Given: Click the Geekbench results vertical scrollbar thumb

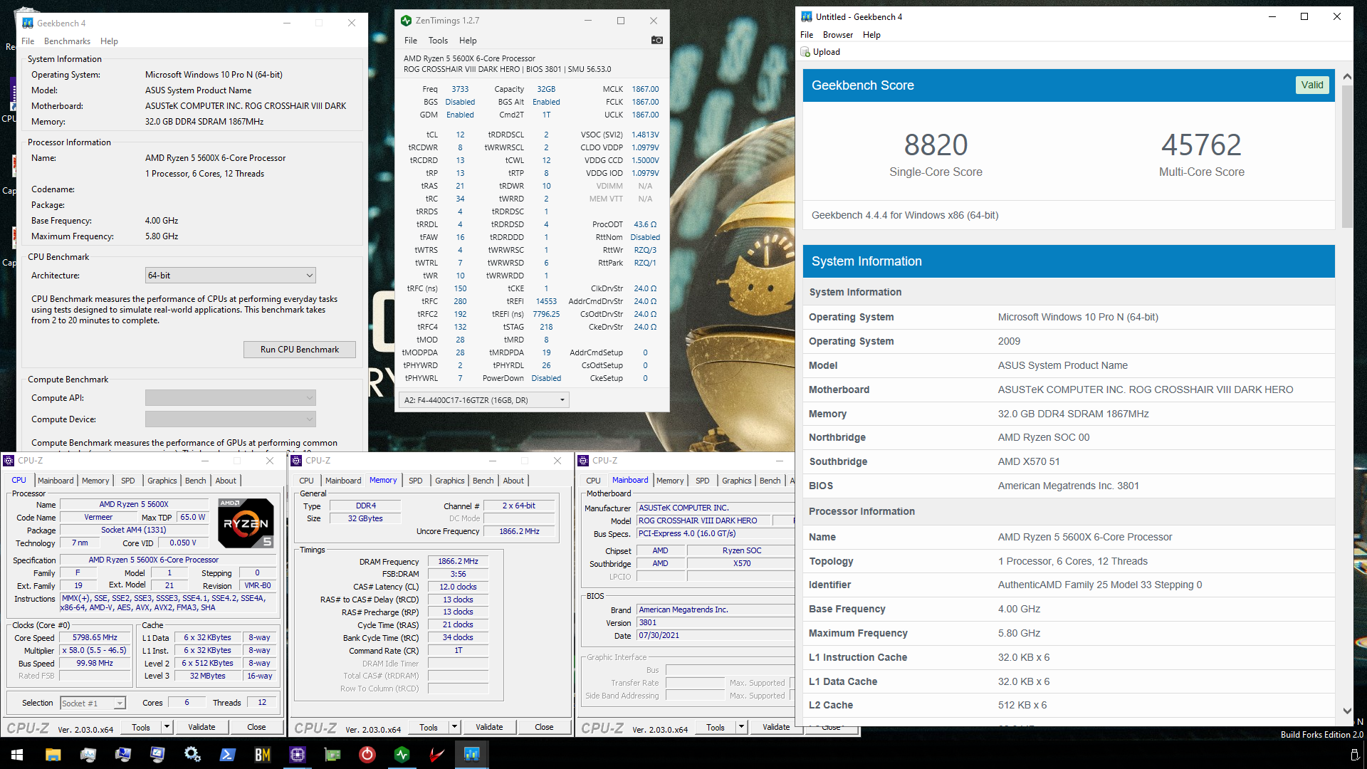Looking at the screenshot, I should pos(1347,157).
